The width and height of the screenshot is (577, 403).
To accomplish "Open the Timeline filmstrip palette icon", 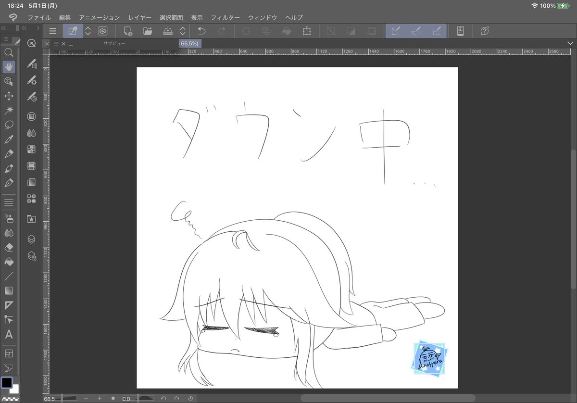I will click(x=32, y=166).
